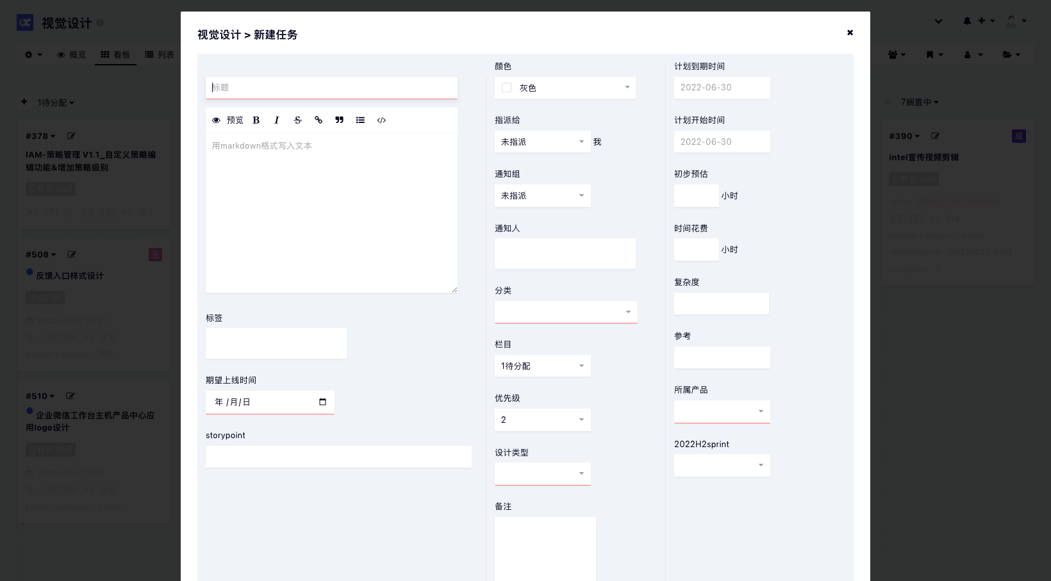Viewport: 1051px width, 581px height.
Task: Click the 标题 title input field
Action: pyautogui.click(x=331, y=88)
